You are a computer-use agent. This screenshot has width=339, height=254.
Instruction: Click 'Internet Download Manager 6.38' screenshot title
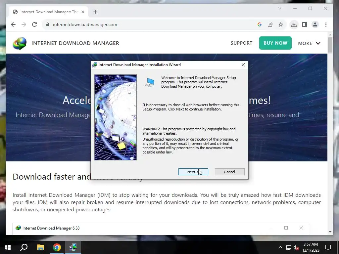51,228
